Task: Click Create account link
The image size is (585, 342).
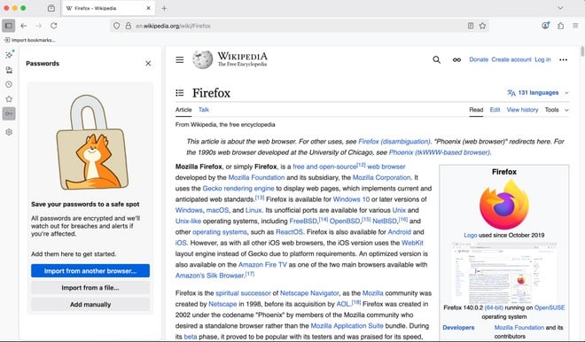Action: pyautogui.click(x=511, y=59)
